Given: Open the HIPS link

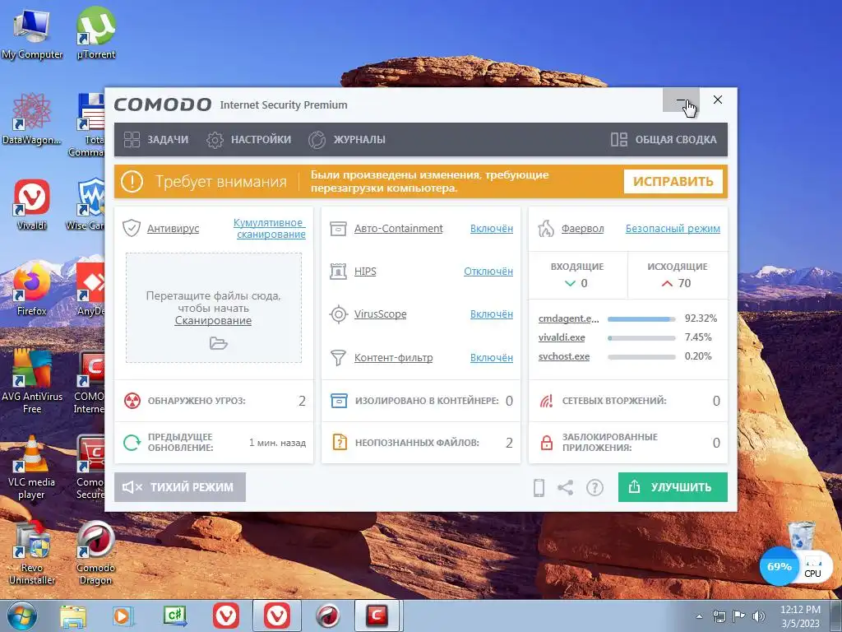Looking at the screenshot, I should [365, 272].
